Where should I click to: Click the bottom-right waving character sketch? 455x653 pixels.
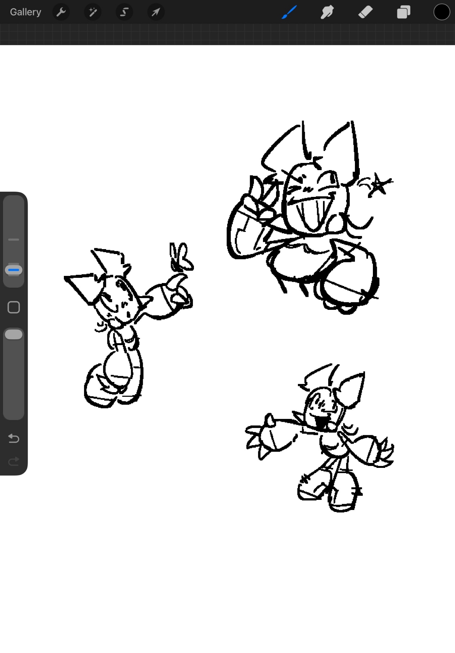click(x=326, y=438)
